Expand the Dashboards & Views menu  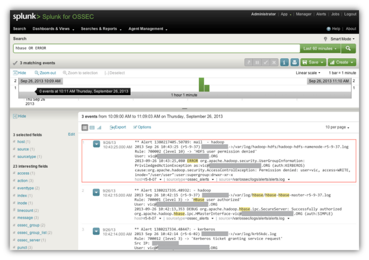53,29
